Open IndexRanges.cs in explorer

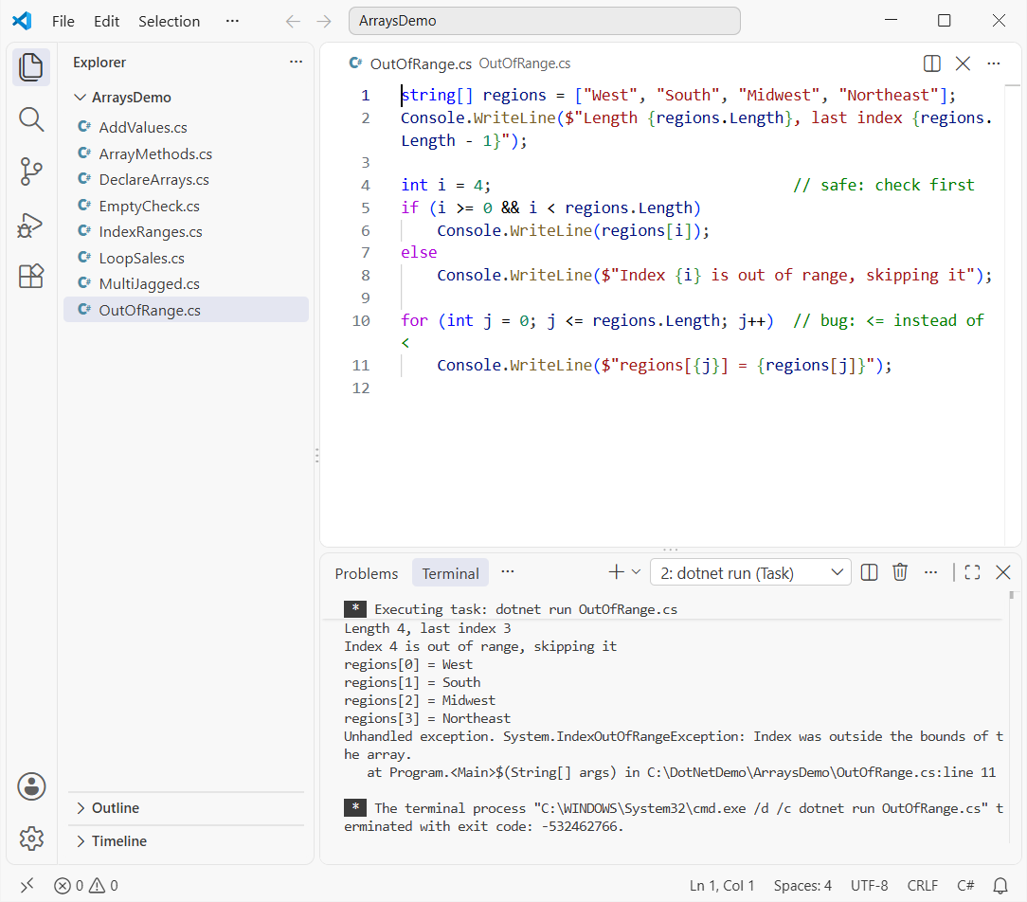pos(186,231)
